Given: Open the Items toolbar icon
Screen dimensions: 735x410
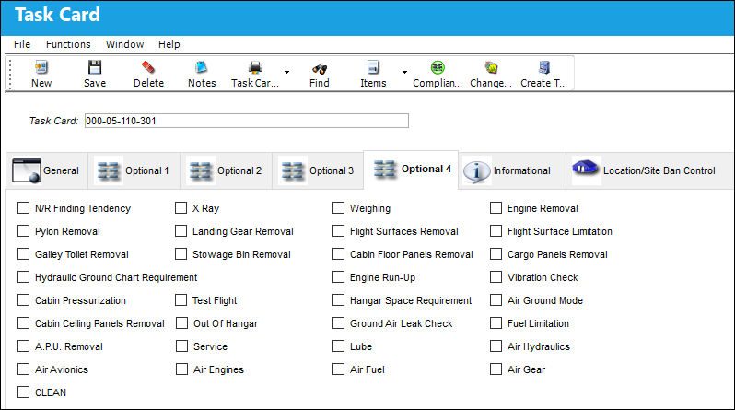Looking at the screenshot, I should click(373, 67).
